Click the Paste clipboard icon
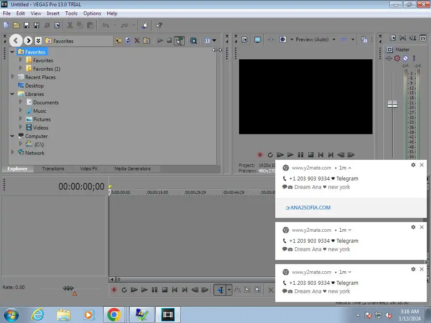 (90, 25)
